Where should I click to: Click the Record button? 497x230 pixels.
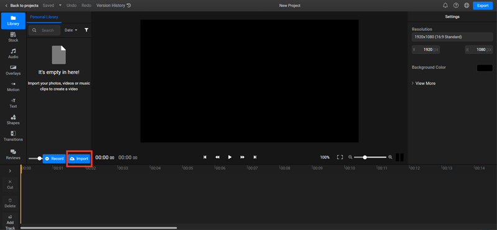pos(54,159)
